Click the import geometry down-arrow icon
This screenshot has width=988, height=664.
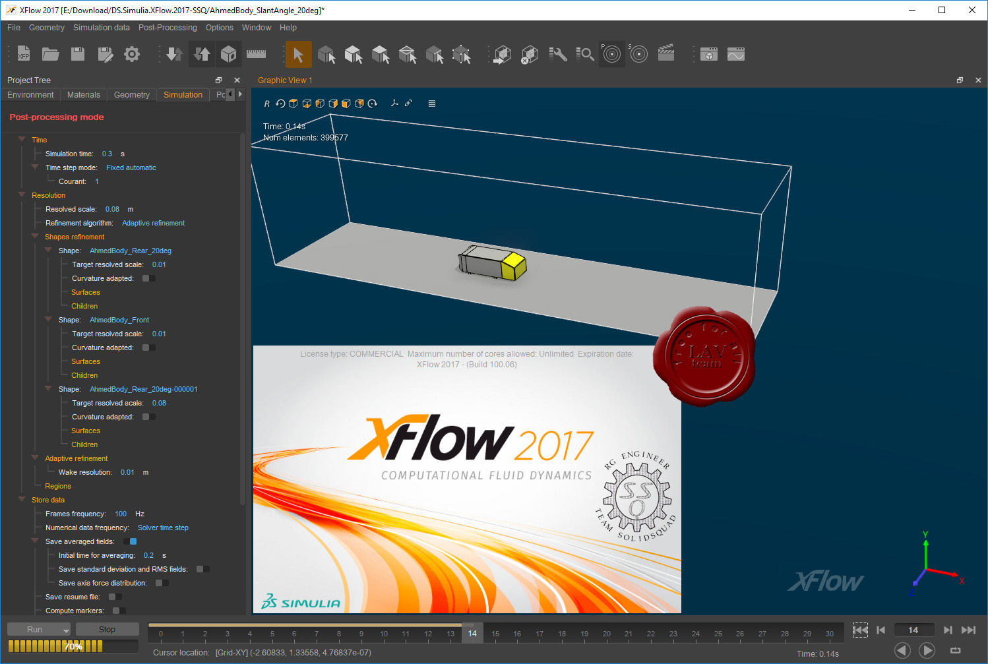174,54
